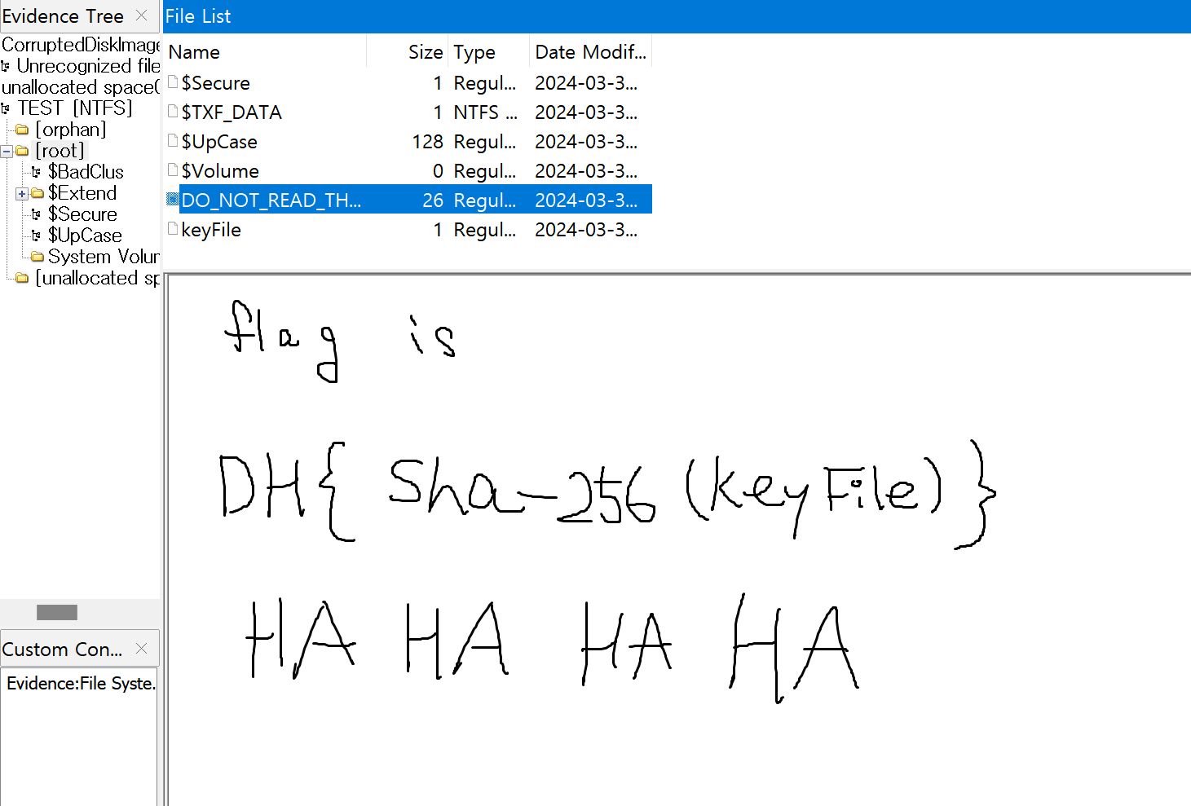Click the $Extend folder icon

point(37,192)
